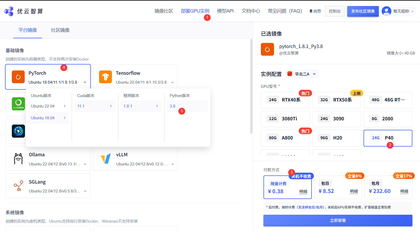The image size is (420, 231).
Task: Collapse the PyTorch version dropdown
Action: click(x=85, y=82)
